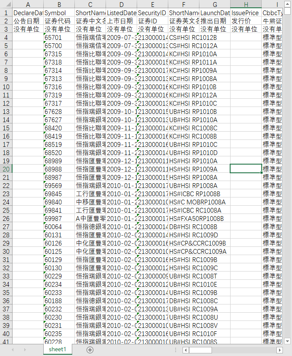
Task: Click the Symbol header cell
Action: (x=59, y=13)
